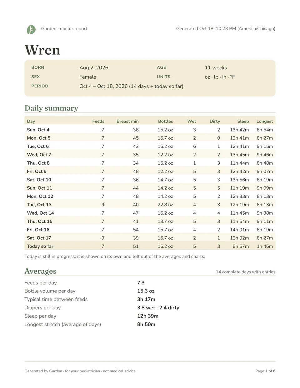This screenshot has height=388, width=300.
Task: Click the '7.3' feeds average value
Action: tap(141, 283)
